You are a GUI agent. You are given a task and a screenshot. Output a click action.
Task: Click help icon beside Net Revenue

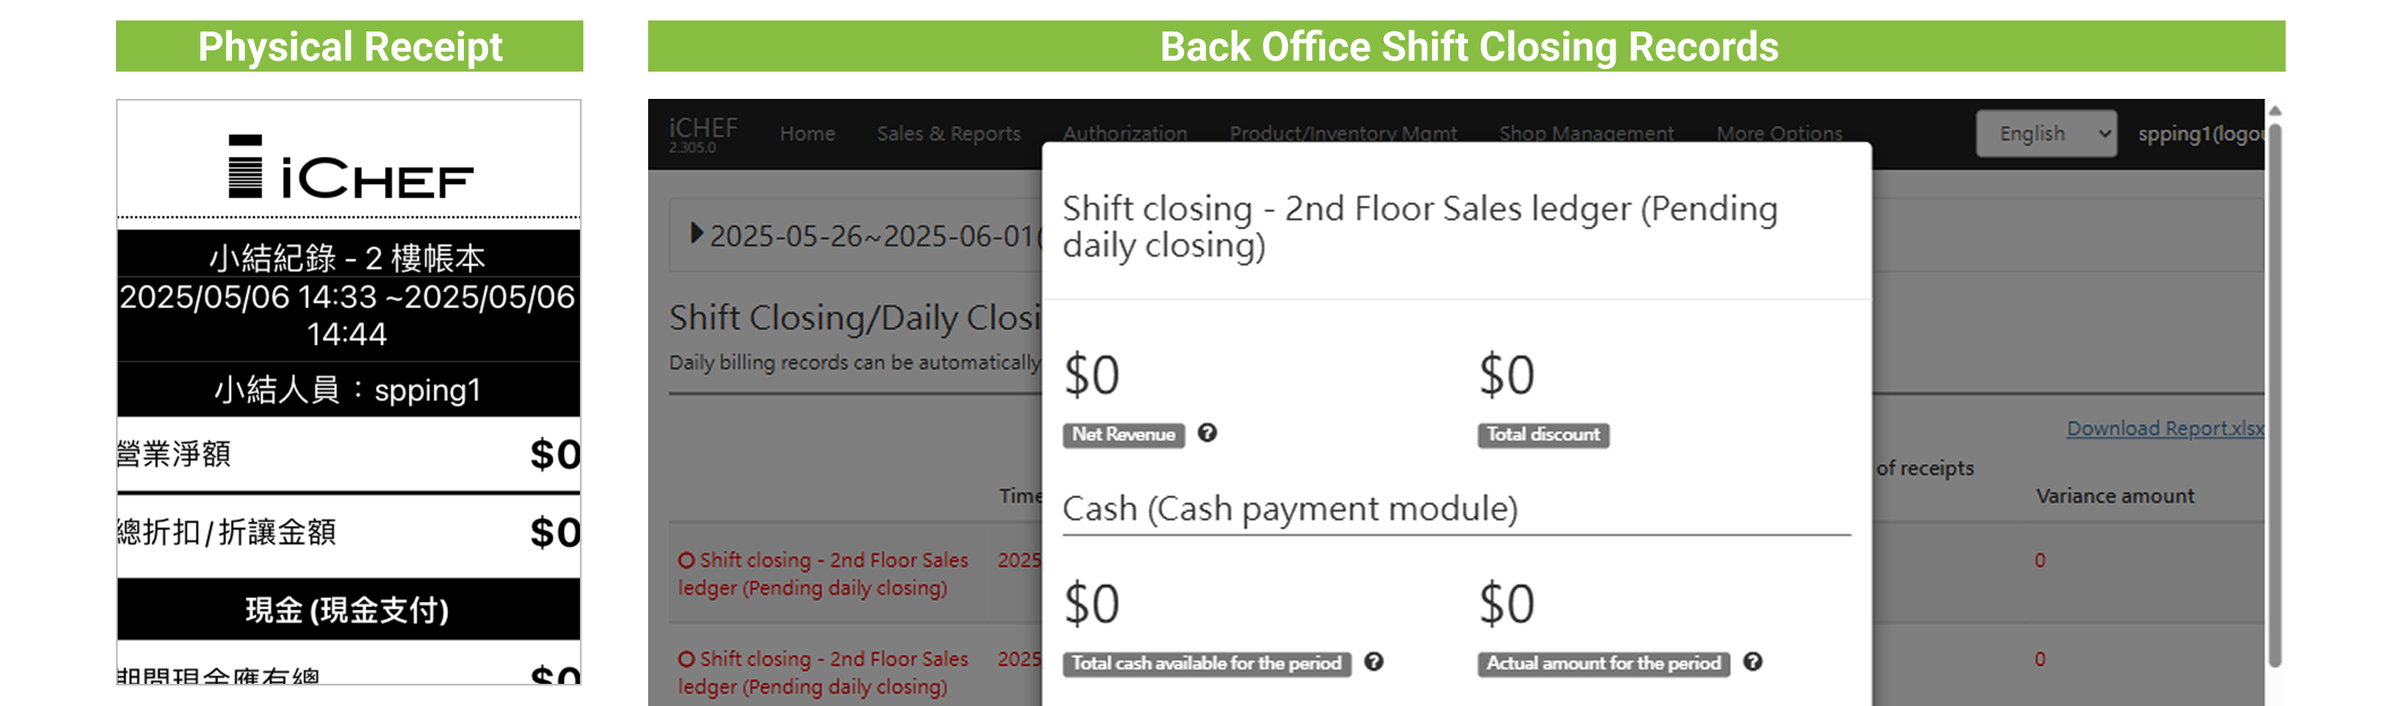[1207, 432]
